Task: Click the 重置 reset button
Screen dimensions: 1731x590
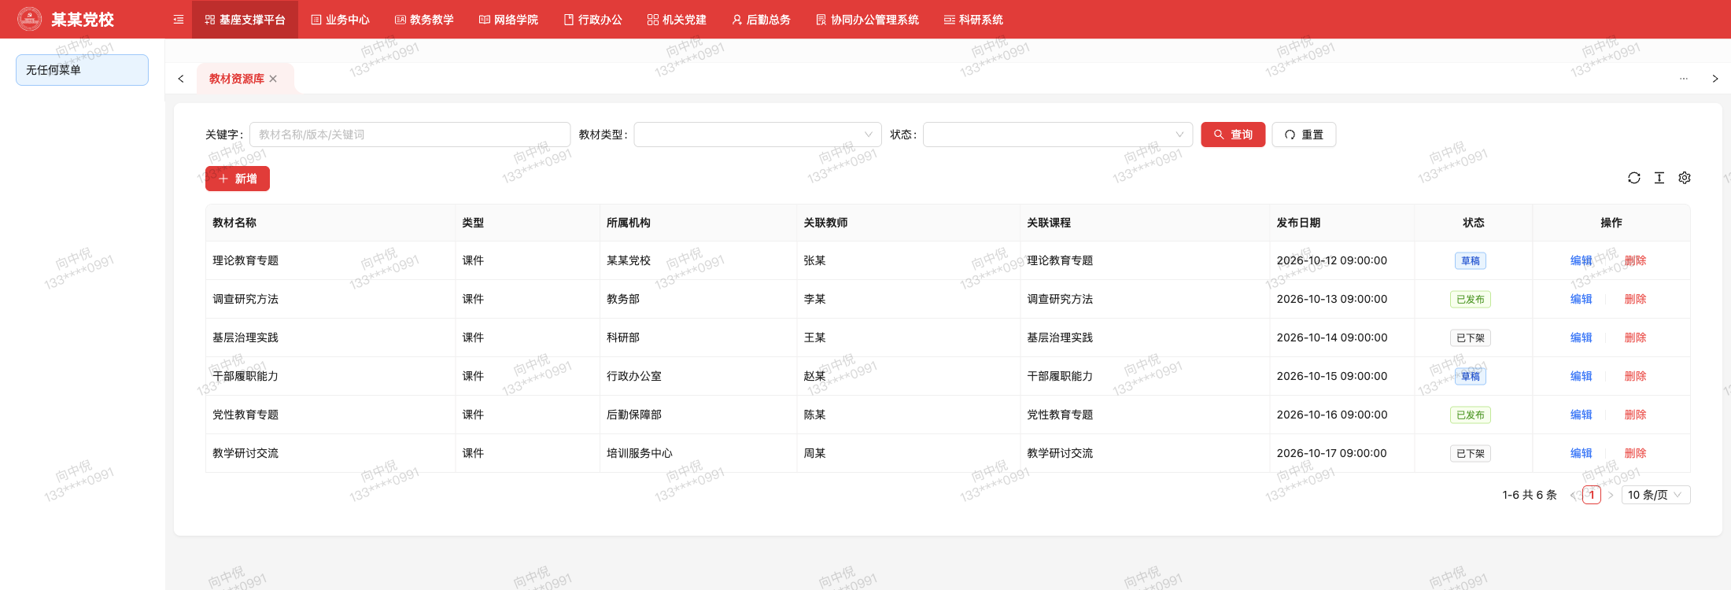Action: point(1304,135)
